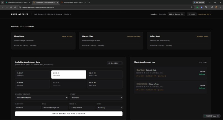
Task: Select the Marcus Chen practitioner card
Action: [111, 41]
